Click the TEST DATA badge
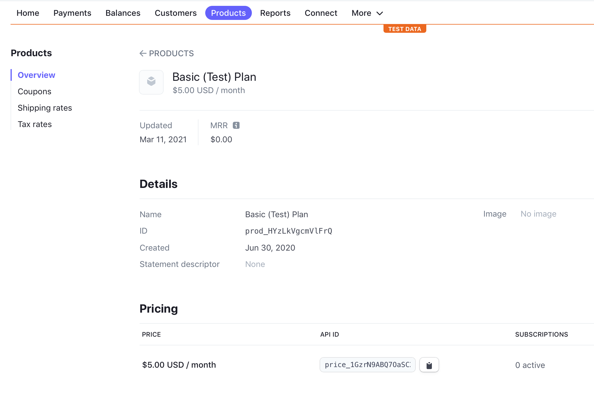Image resolution: width=594 pixels, height=394 pixels. point(405,29)
